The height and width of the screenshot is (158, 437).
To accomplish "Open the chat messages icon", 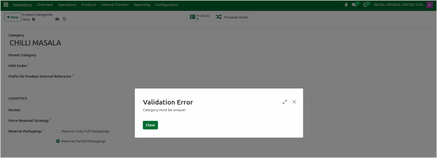I will (x=354, y=5).
